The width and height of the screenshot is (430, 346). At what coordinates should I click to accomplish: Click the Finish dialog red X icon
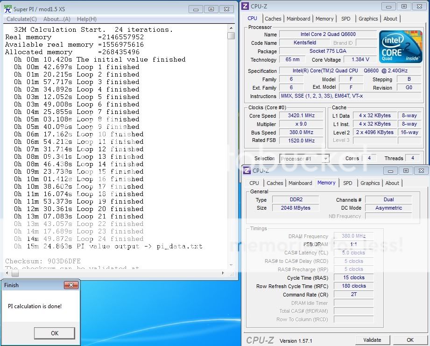tap(71, 285)
